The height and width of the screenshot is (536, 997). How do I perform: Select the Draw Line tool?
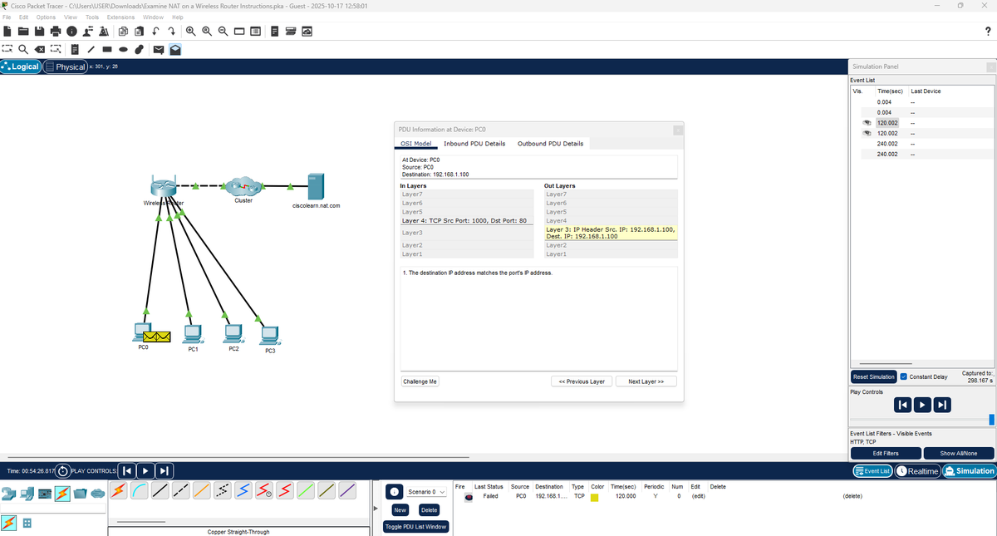91,49
